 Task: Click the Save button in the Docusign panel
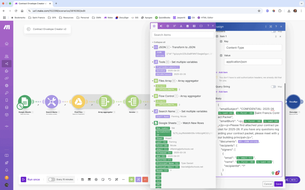click(x=278, y=184)
